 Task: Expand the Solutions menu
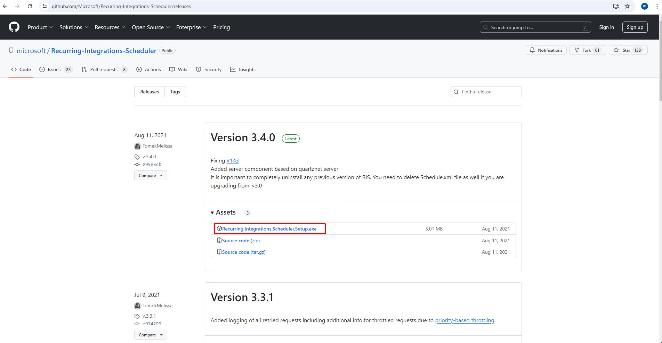click(x=74, y=27)
